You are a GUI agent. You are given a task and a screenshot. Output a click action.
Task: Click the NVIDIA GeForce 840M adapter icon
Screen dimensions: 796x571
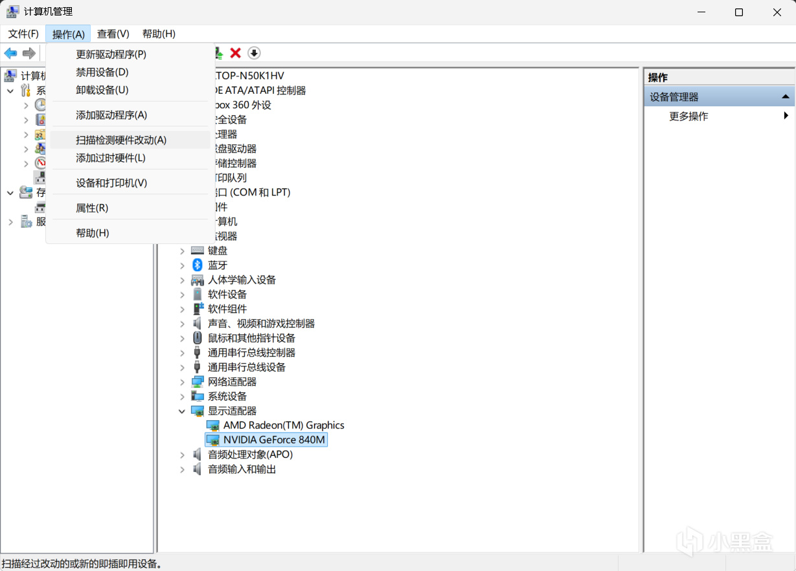[212, 440]
